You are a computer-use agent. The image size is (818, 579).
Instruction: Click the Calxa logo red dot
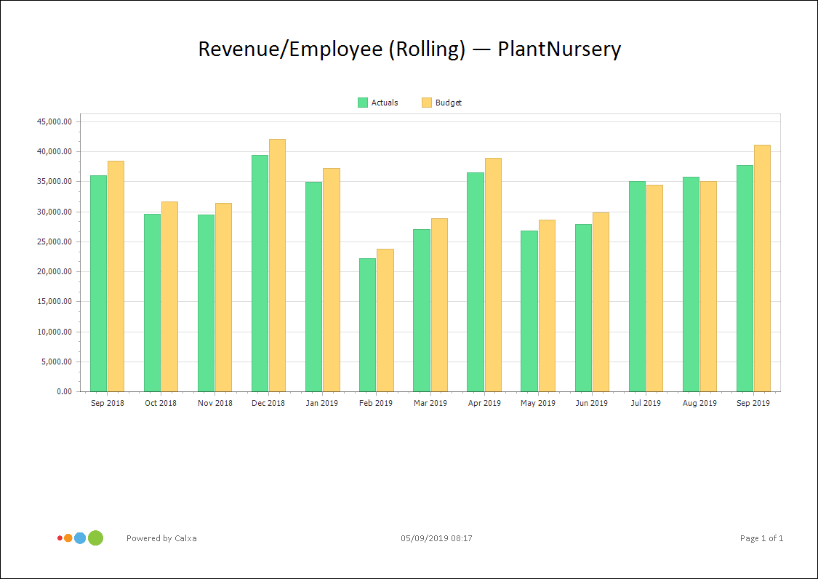[60, 538]
